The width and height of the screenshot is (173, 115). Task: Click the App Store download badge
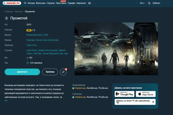coord(146,94)
